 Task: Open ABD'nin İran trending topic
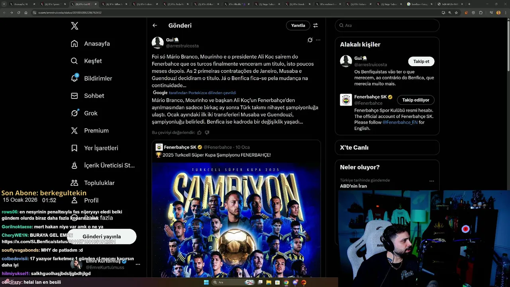pyautogui.click(x=353, y=186)
